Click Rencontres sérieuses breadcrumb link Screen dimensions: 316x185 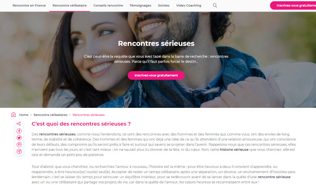pyautogui.click(x=89, y=115)
